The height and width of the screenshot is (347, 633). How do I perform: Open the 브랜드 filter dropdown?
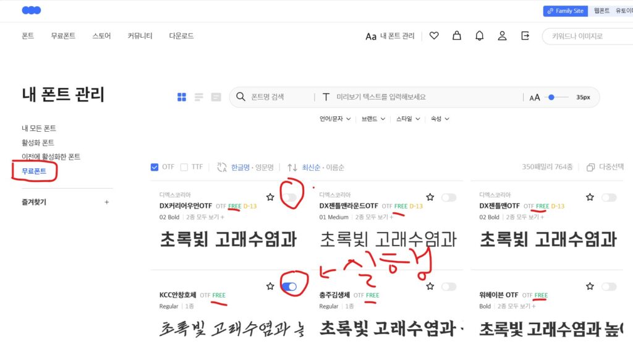[373, 119]
